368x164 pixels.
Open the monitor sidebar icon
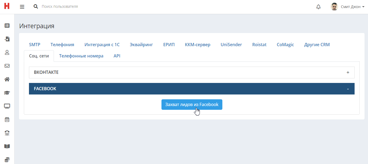pyautogui.click(x=7, y=106)
